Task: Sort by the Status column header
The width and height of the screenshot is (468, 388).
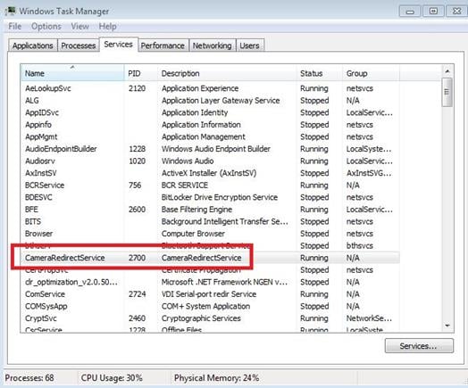Action: 320,73
